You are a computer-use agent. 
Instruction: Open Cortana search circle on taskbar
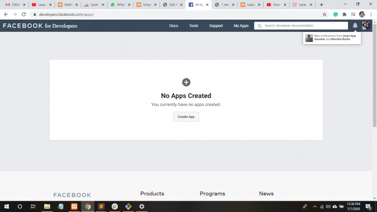20,207
